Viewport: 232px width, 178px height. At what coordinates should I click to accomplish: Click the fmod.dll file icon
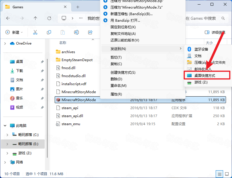click(x=58, y=68)
